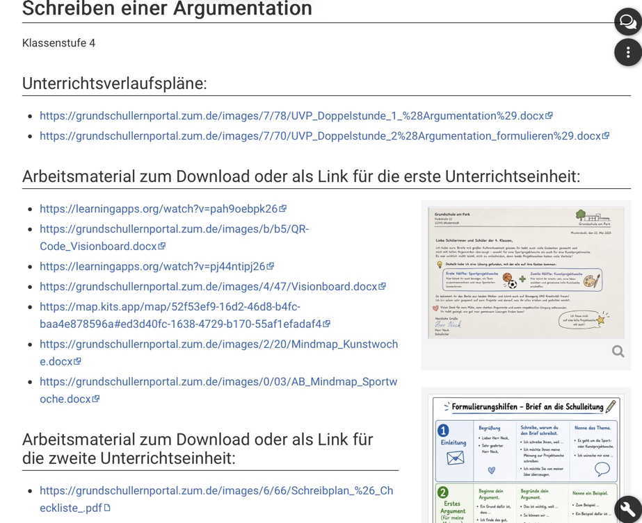Open learningapps link pj44ntipj26
The image size is (642, 523).
[x=153, y=266]
